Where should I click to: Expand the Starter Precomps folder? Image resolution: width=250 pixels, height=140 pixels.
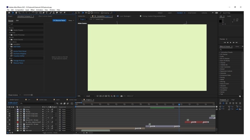pos(9,35)
